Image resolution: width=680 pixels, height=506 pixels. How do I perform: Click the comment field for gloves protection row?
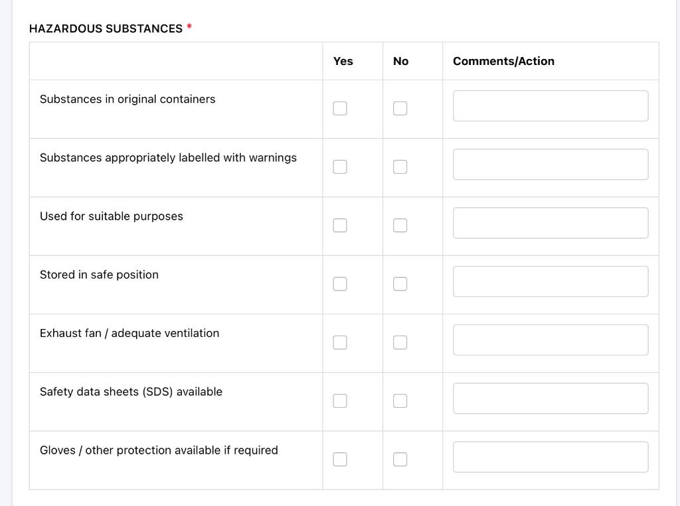pyautogui.click(x=550, y=456)
